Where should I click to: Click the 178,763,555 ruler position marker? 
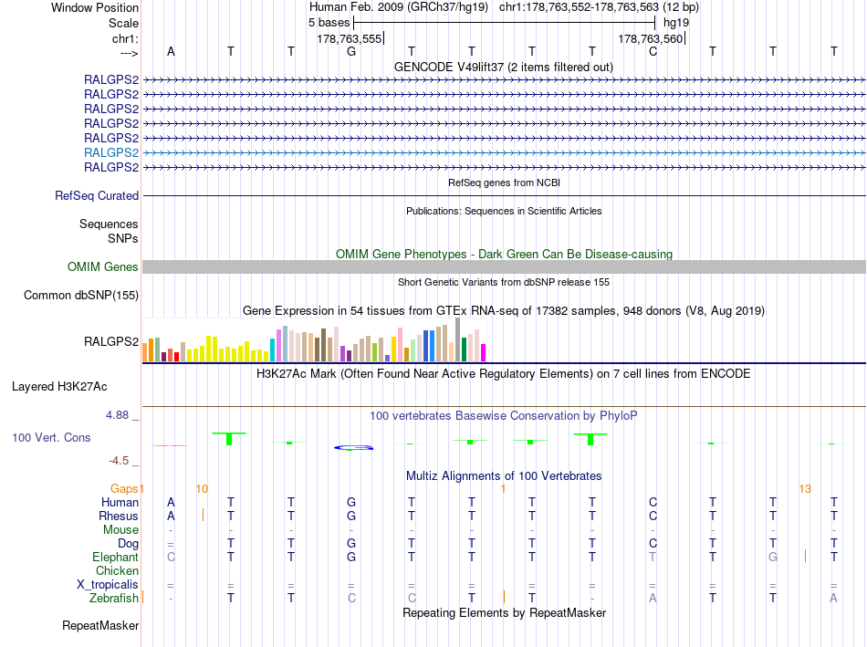(350, 38)
